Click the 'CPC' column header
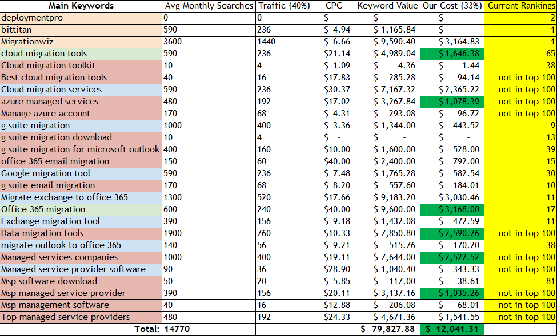This screenshot has height=336, width=557. tap(334, 6)
